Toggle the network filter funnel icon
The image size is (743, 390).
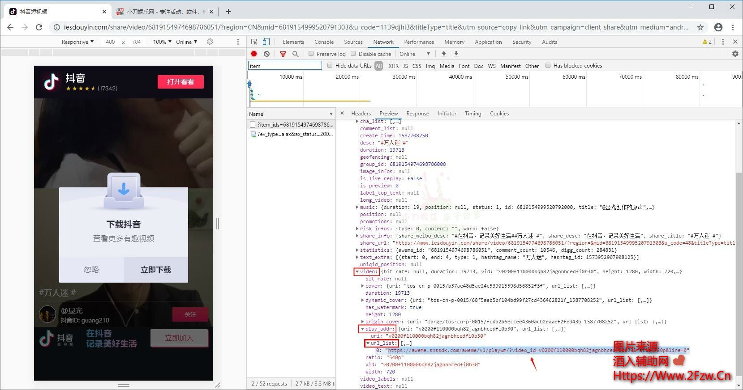[283, 54]
